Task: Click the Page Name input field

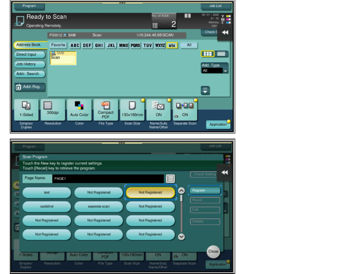Action: coord(108,178)
